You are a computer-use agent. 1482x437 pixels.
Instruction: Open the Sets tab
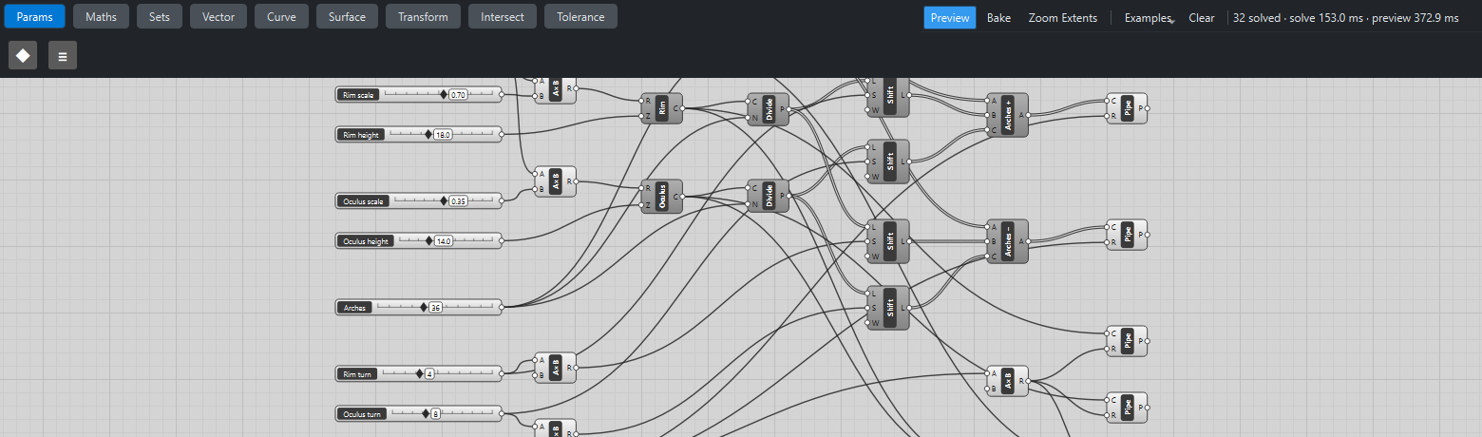(160, 17)
